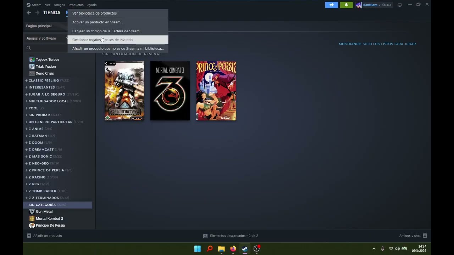Screen dimensions: 454x255
Task: Switch to Big Picture mode icon
Action: point(399,5)
